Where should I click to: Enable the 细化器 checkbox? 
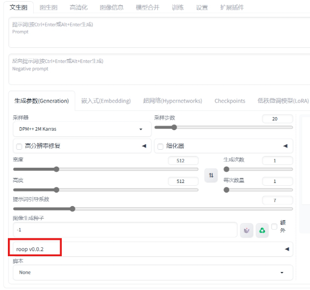tap(160, 146)
